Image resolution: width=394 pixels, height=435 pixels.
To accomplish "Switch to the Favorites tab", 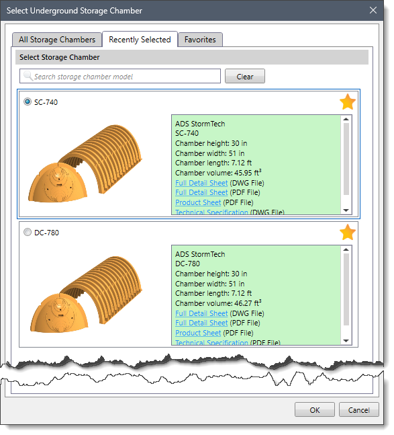I will point(200,40).
